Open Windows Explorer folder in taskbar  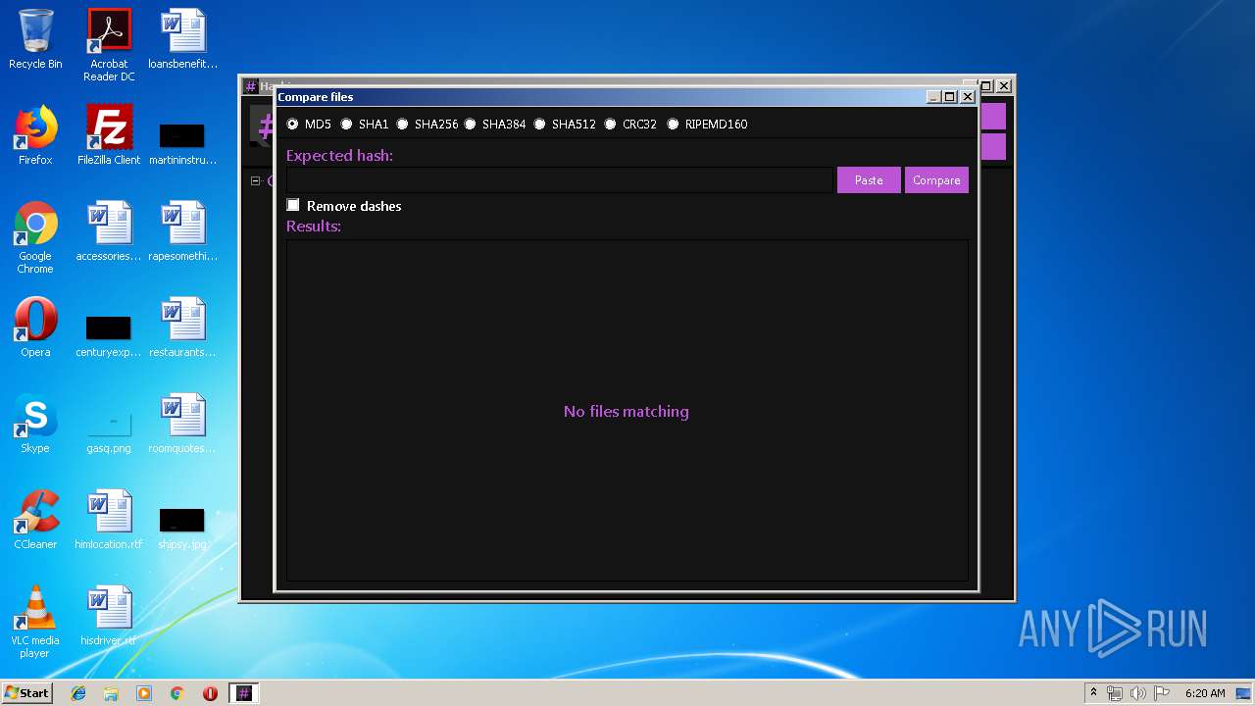(111, 693)
